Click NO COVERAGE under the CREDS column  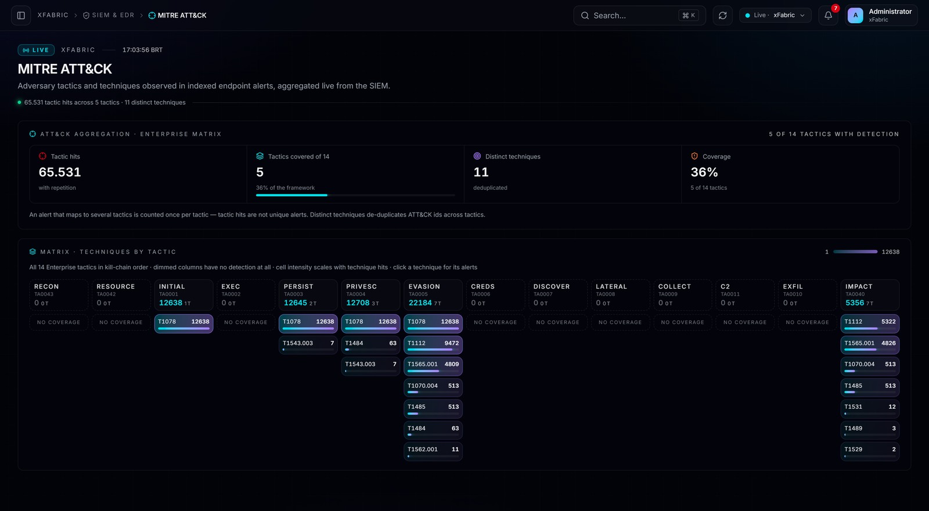pos(495,322)
